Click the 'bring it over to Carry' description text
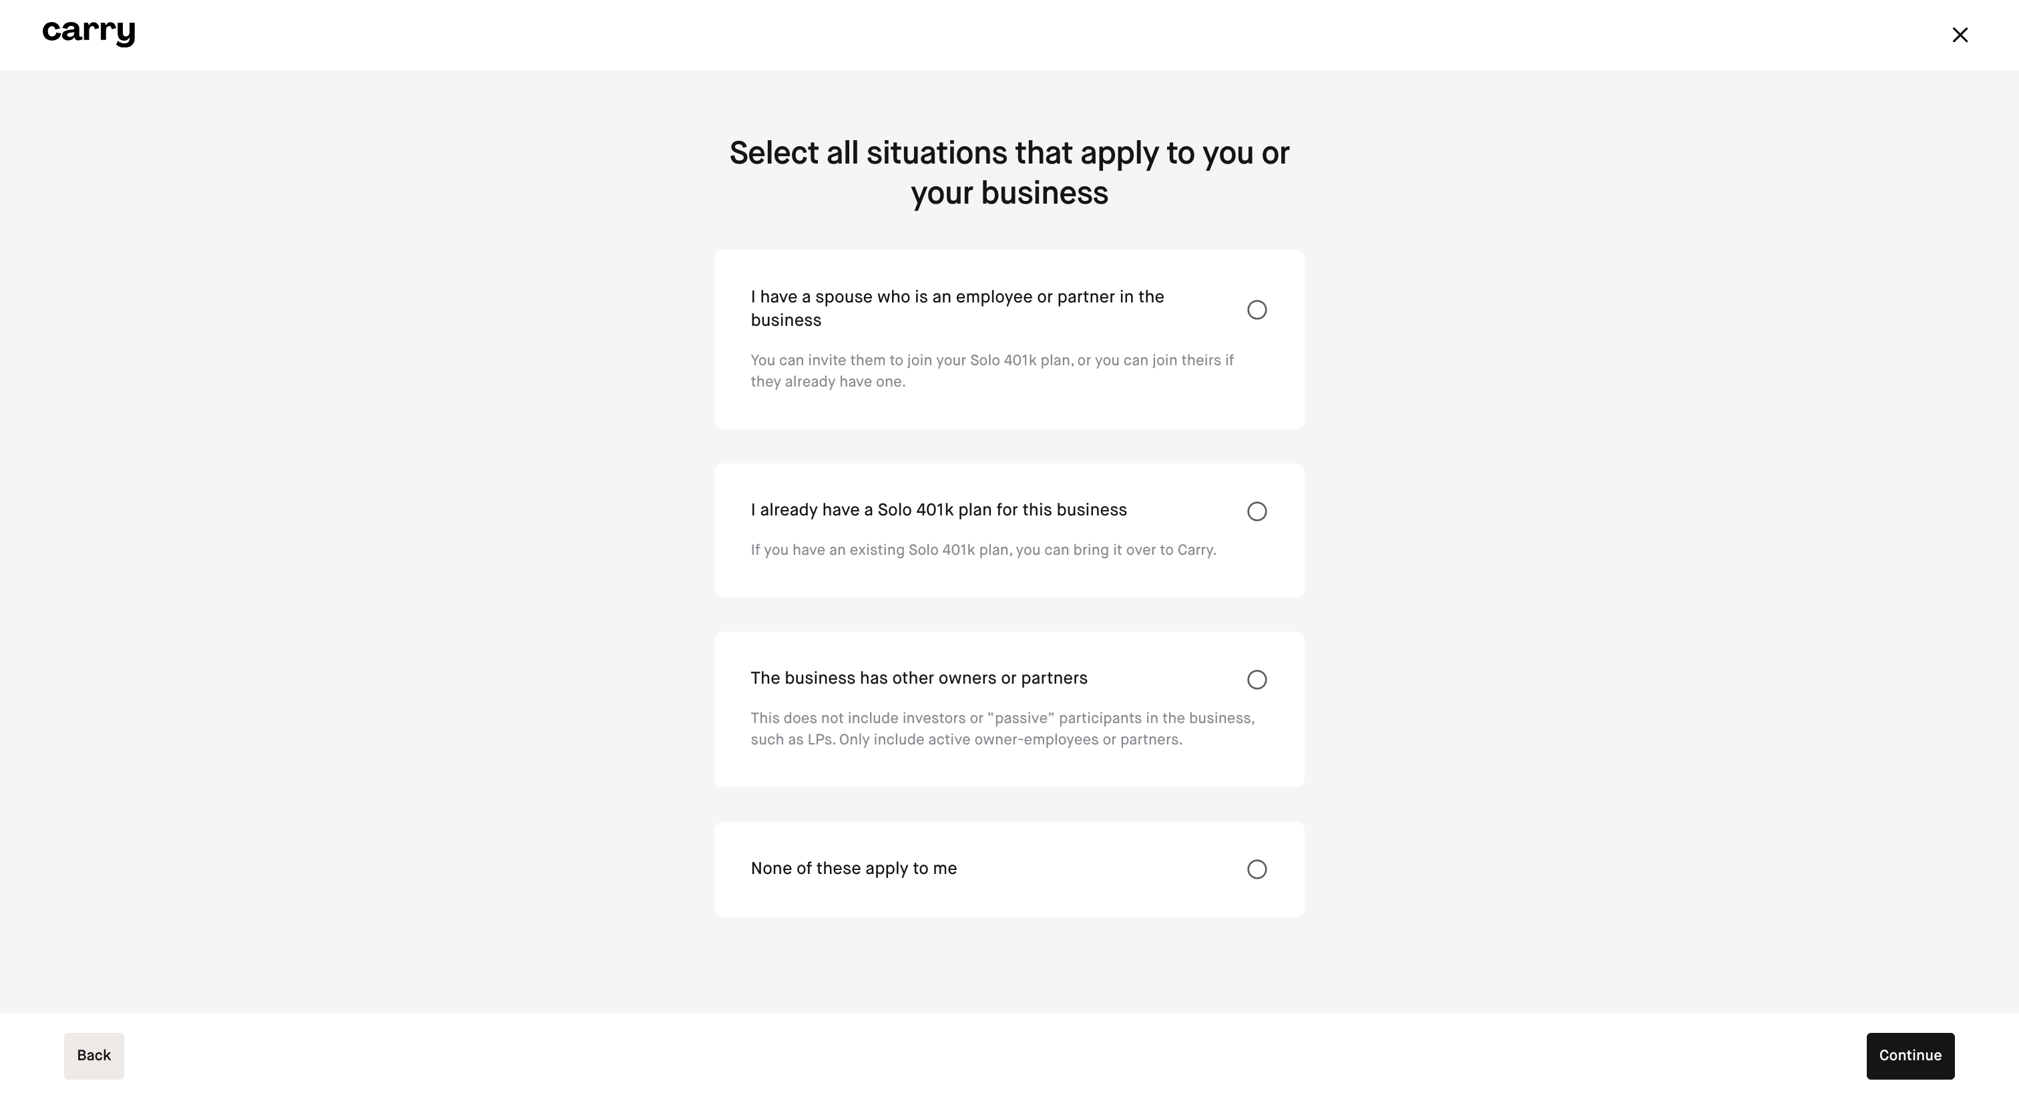The height and width of the screenshot is (1099, 2019). tap(983, 550)
